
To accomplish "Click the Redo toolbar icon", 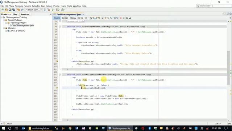I will pos(22,10).
